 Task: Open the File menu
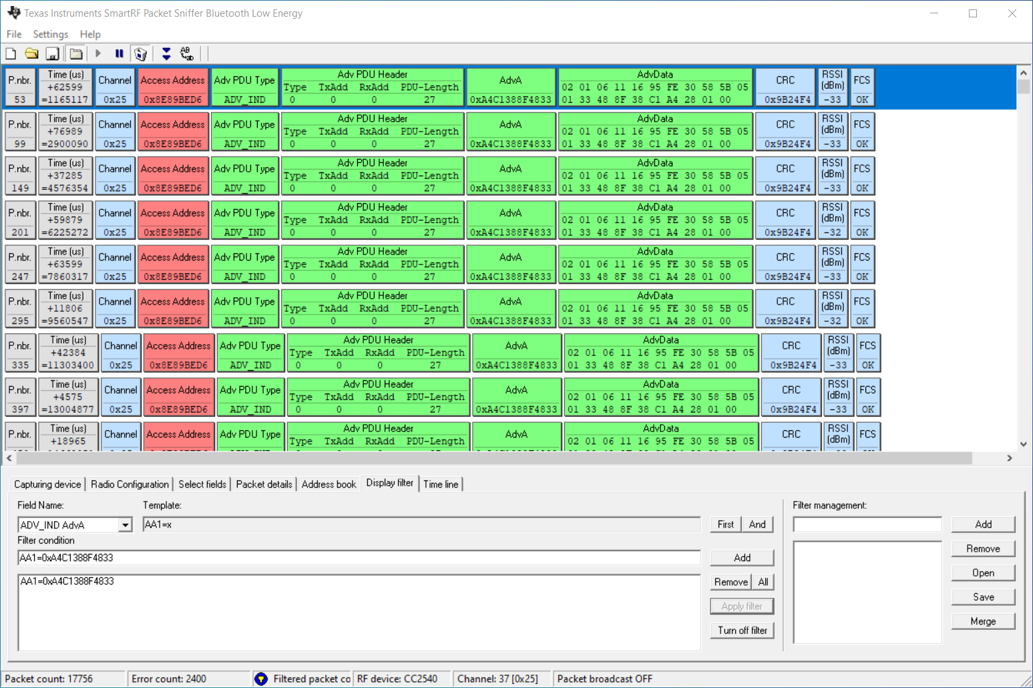click(14, 34)
